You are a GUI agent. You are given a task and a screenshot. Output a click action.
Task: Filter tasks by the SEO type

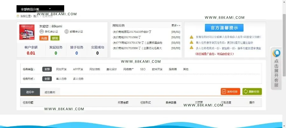143,69
